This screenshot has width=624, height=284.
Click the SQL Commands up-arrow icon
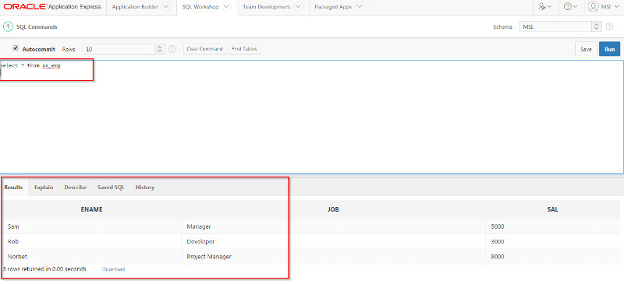pyautogui.click(x=8, y=27)
